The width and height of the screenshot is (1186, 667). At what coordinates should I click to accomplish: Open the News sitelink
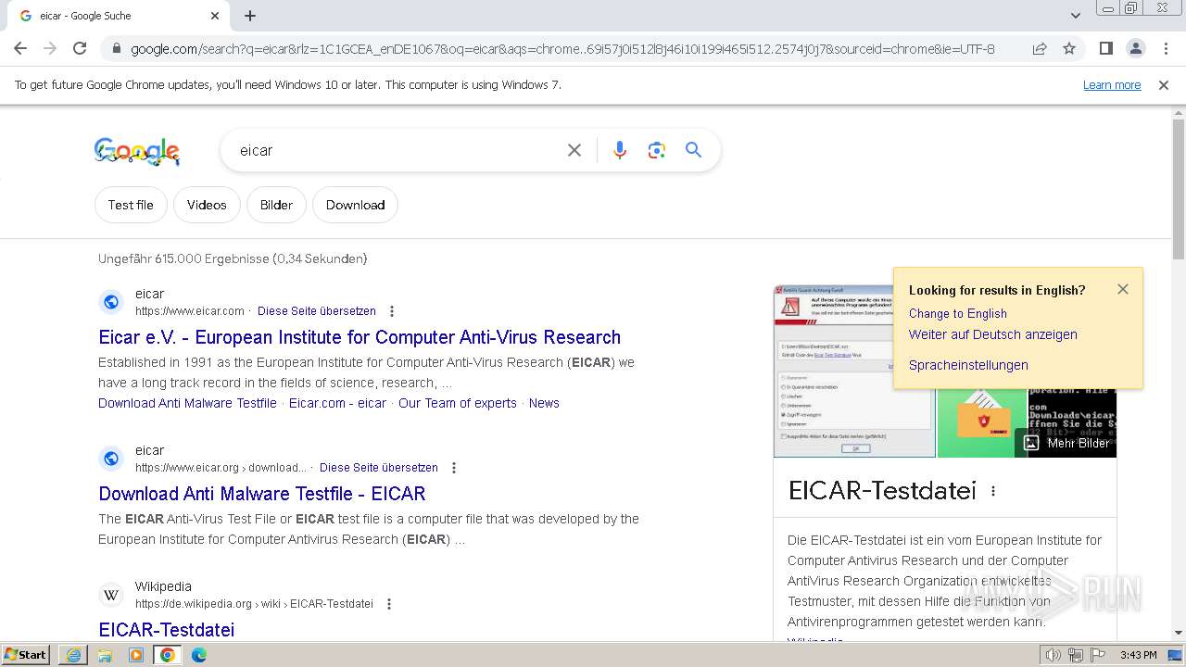544,403
